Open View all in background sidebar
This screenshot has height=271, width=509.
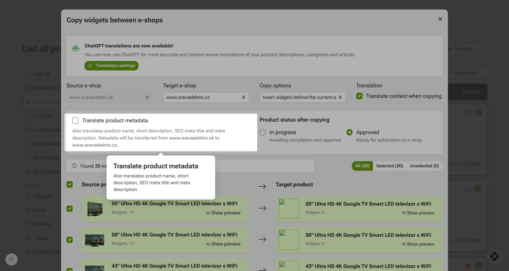pos(38,74)
